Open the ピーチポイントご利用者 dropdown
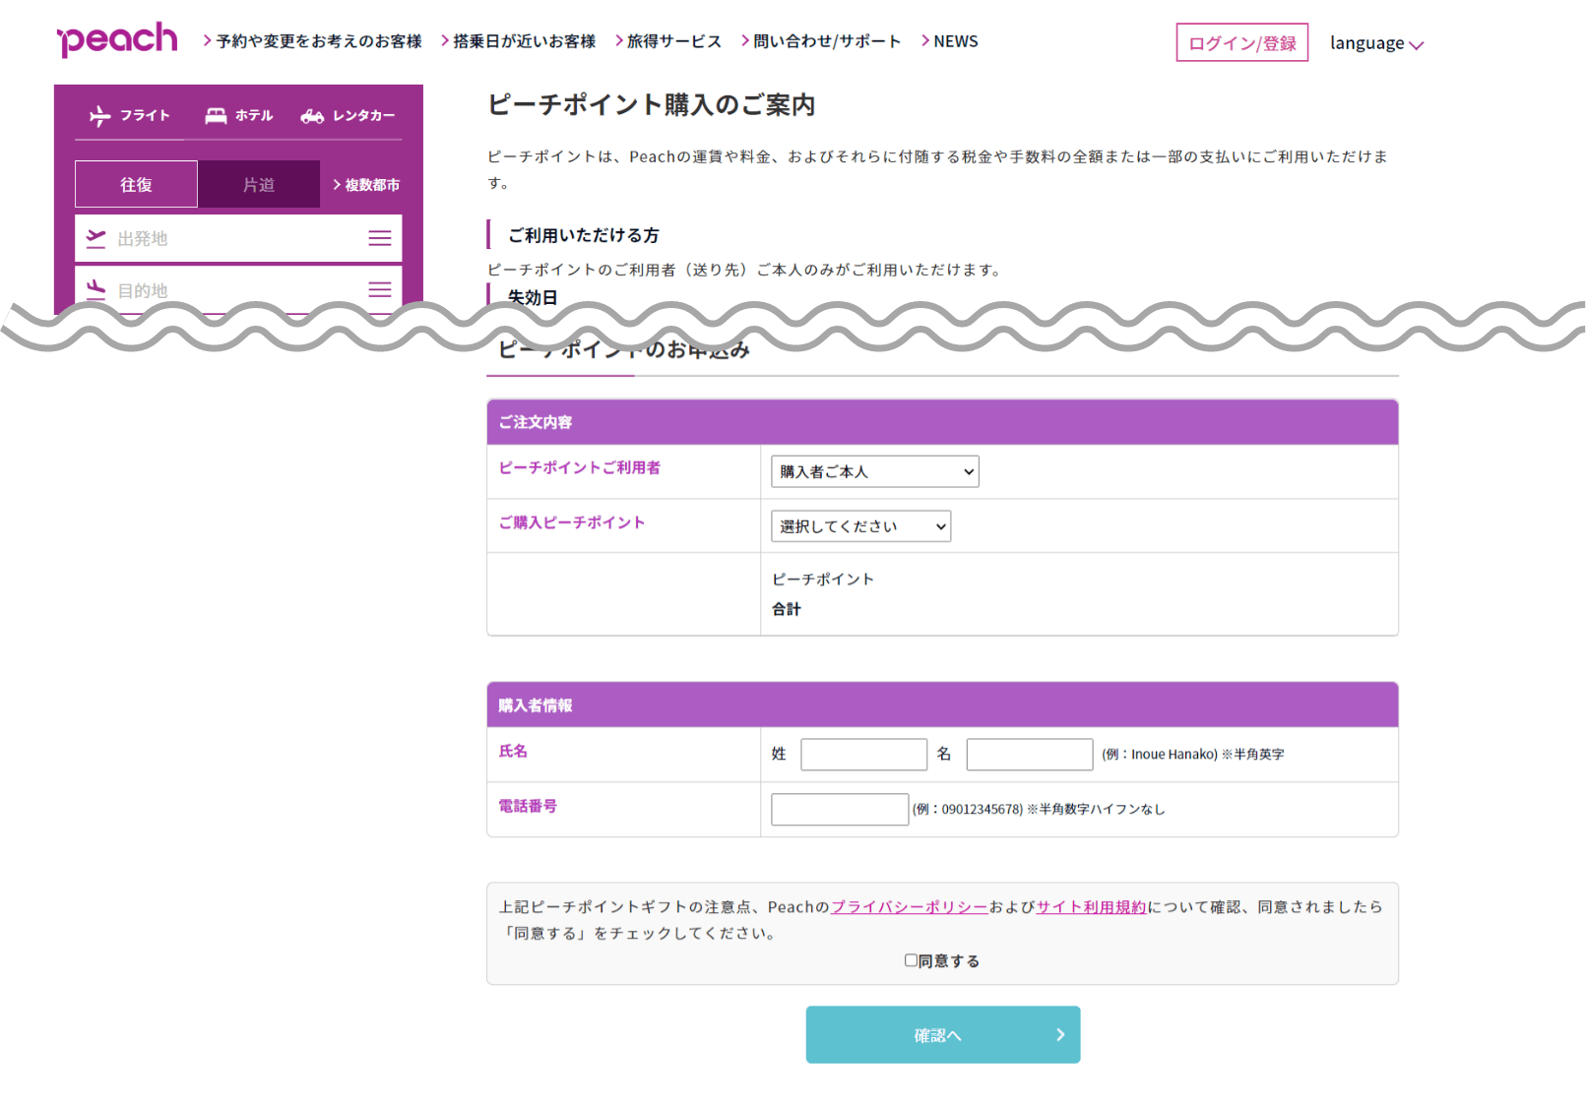Image resolution: width=1586 pixels, height=1102 pixels. 874,471
